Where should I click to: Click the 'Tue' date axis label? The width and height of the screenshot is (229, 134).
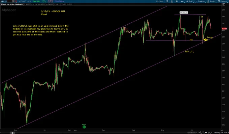[103, 130]
